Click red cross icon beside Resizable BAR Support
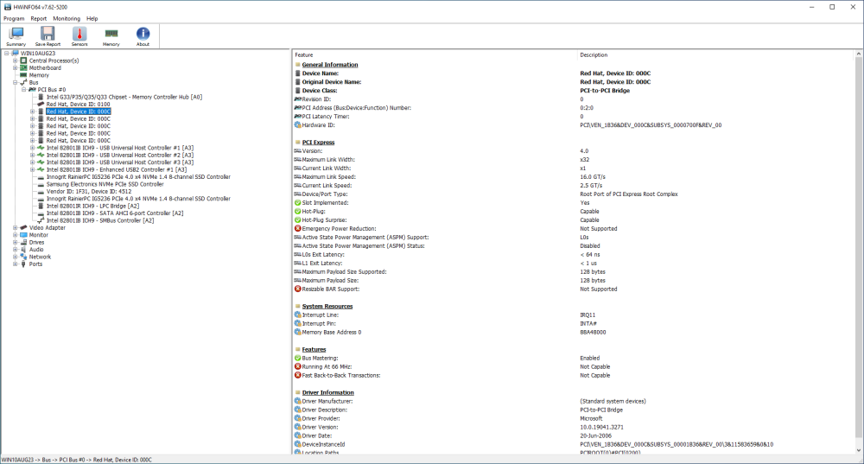Screen dimensions: 864x464 pyautogui.click(x=297, y=289)
